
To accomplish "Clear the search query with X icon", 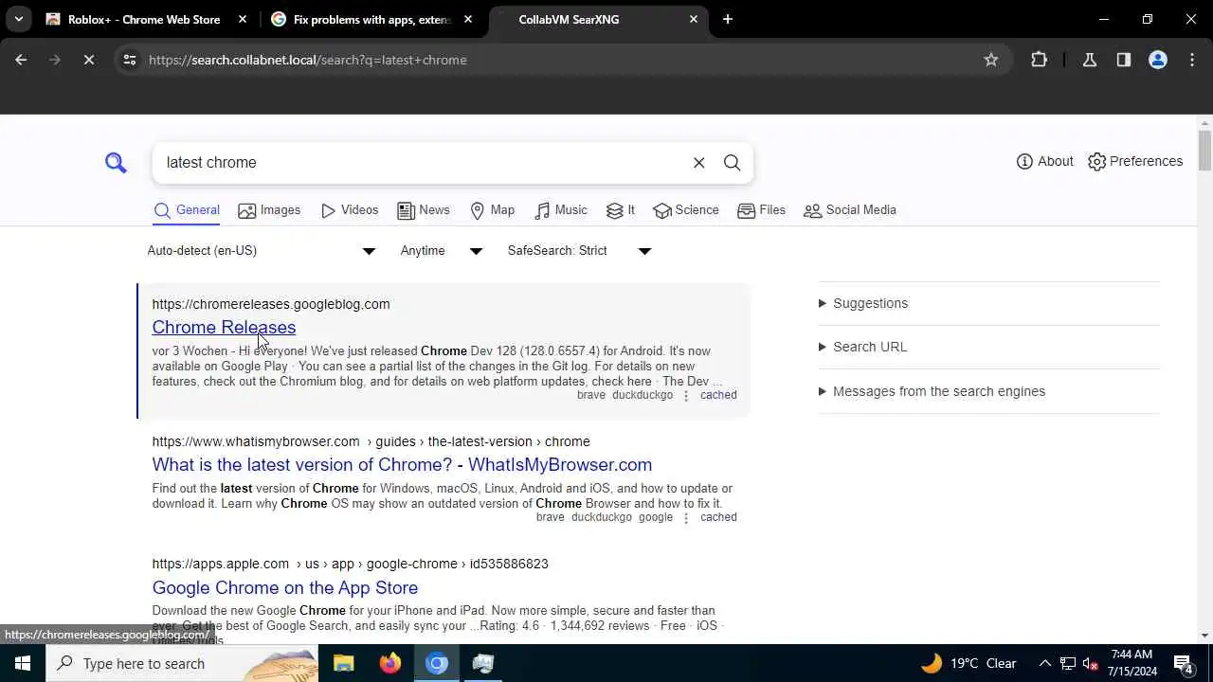I will [699, 163].
